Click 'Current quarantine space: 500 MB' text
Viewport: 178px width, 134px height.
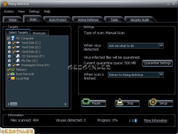coord(110,63)
